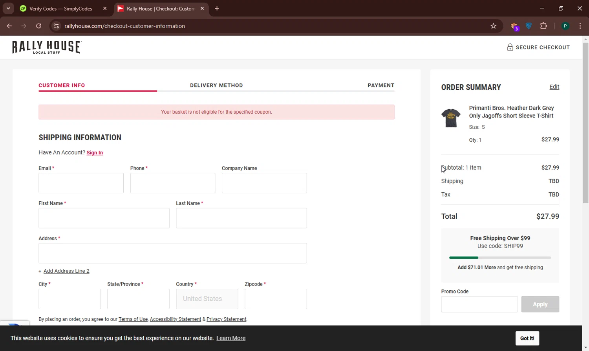Apply the promo code
The width and height of the screenshot is (589, 351).
[540, 304]
